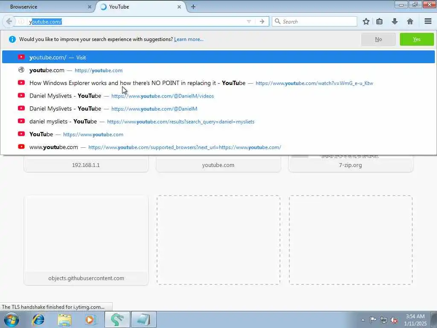Click the Daniel Myslivets @DanielM suggestion
Viewport: 437px width, 328px height.
(218, 108)
